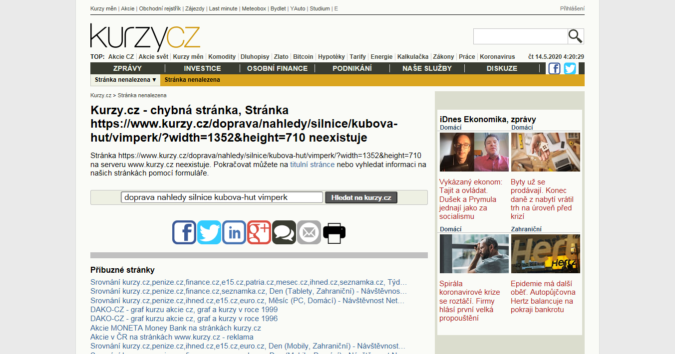Open the 'Energie' TOP link

pos(381,57)
